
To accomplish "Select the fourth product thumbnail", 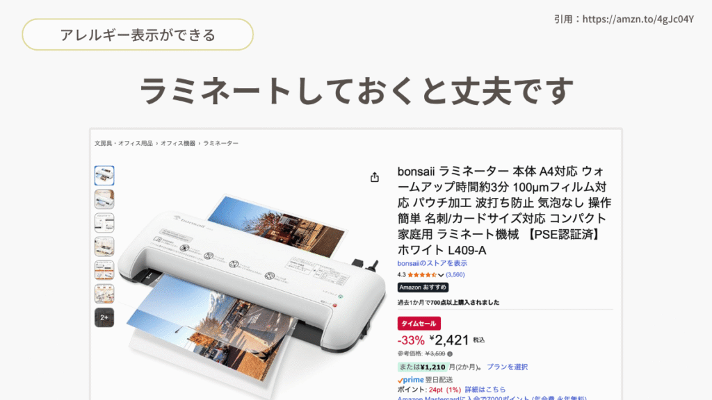I will (x=104, y=247).
